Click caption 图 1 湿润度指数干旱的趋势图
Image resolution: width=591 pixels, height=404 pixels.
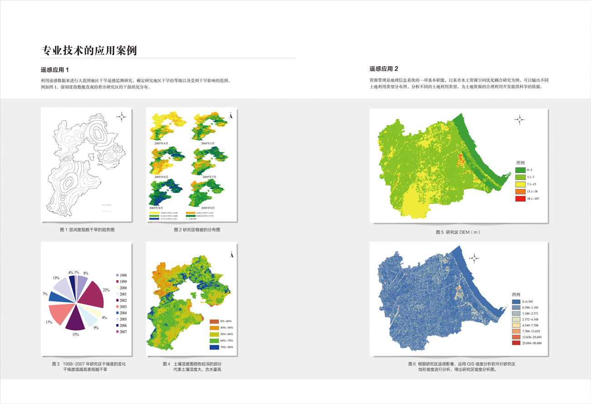point(87,230)
